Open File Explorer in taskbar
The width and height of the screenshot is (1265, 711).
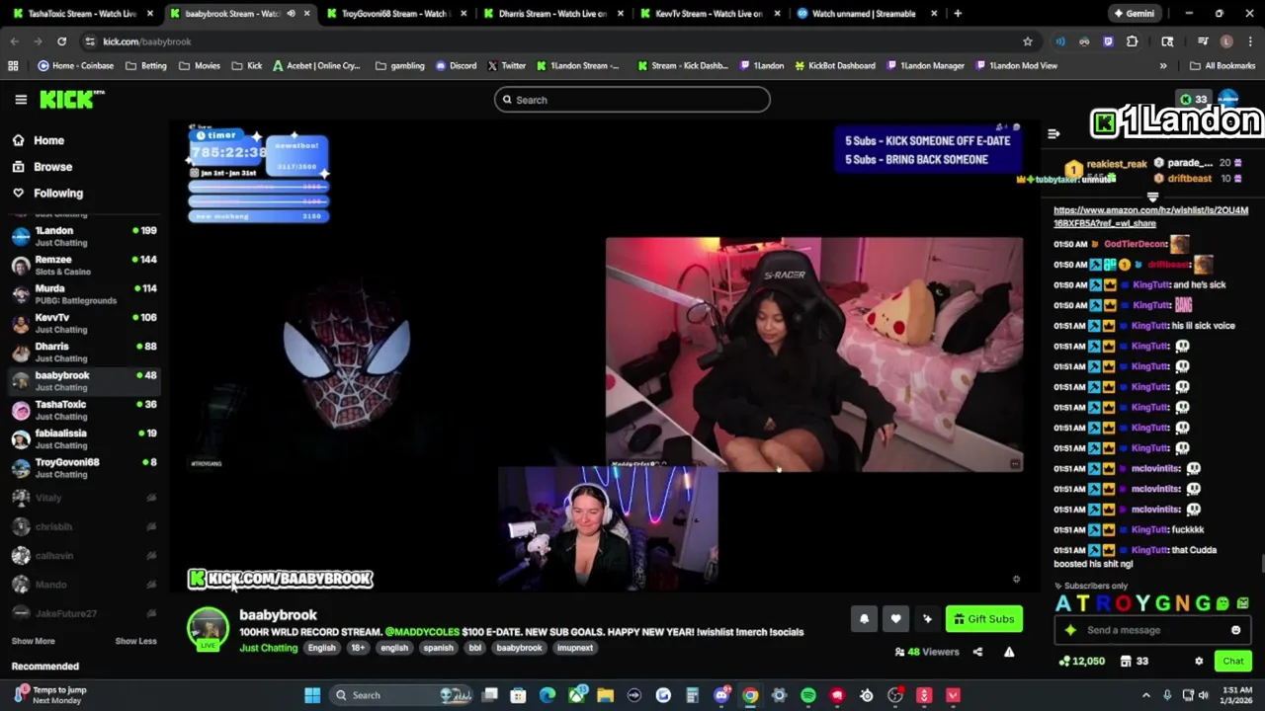[605, 695]
